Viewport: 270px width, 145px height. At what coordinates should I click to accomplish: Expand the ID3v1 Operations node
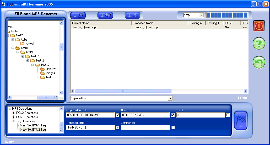click(x=13, y=117)
